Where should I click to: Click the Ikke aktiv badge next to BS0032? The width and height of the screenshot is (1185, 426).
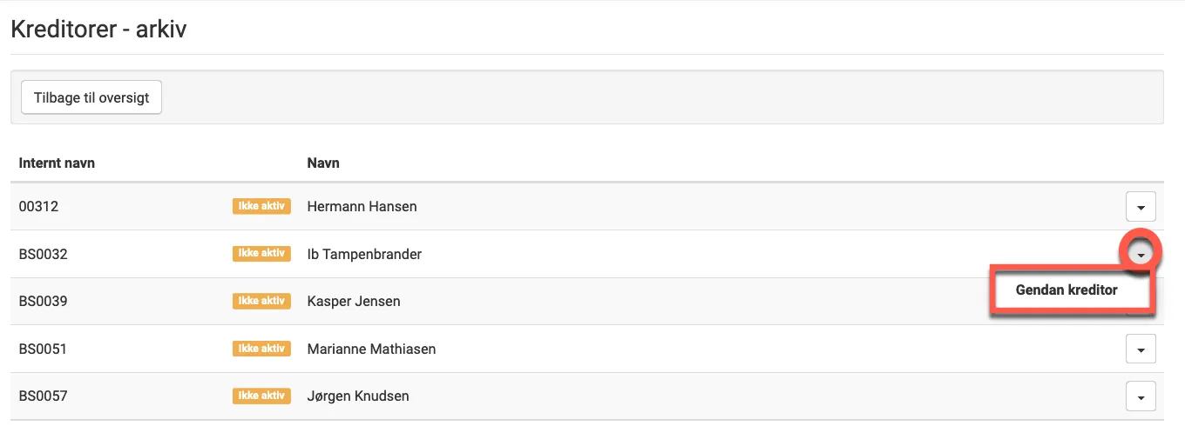click(x=261, y=254)
